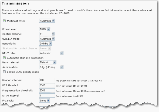Image resolution: width=159 pixels, height=112 pixels.
Task: Click the Multicast rate label text
Action: pos(16,21)
